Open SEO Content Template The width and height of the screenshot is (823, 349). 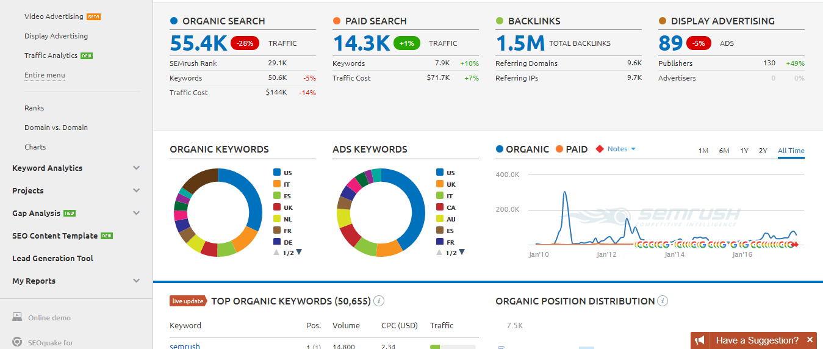[x=55, y=236]
